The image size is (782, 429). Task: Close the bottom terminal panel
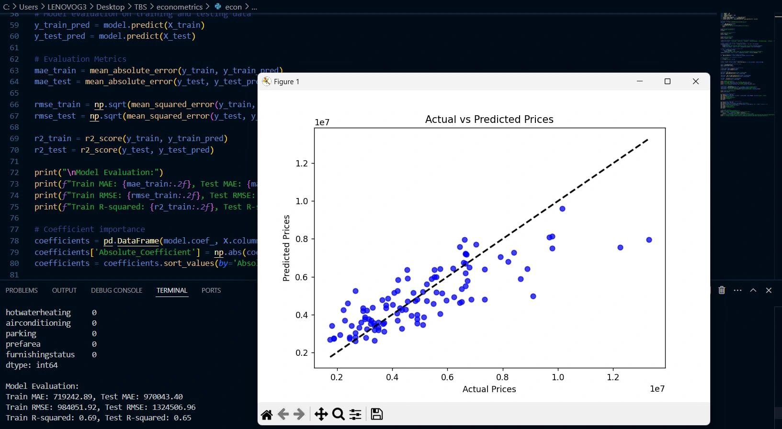[x=769, y=290]
